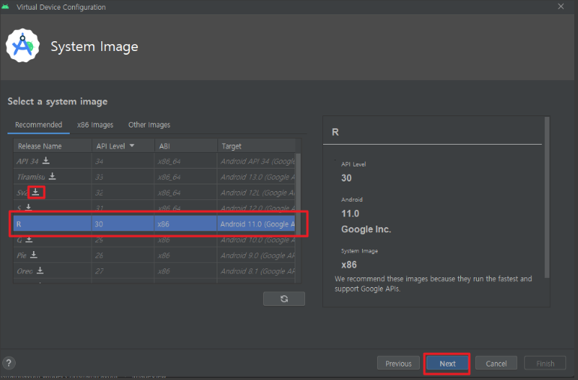Select the API level 27 cell

click(x=123, y=271)
